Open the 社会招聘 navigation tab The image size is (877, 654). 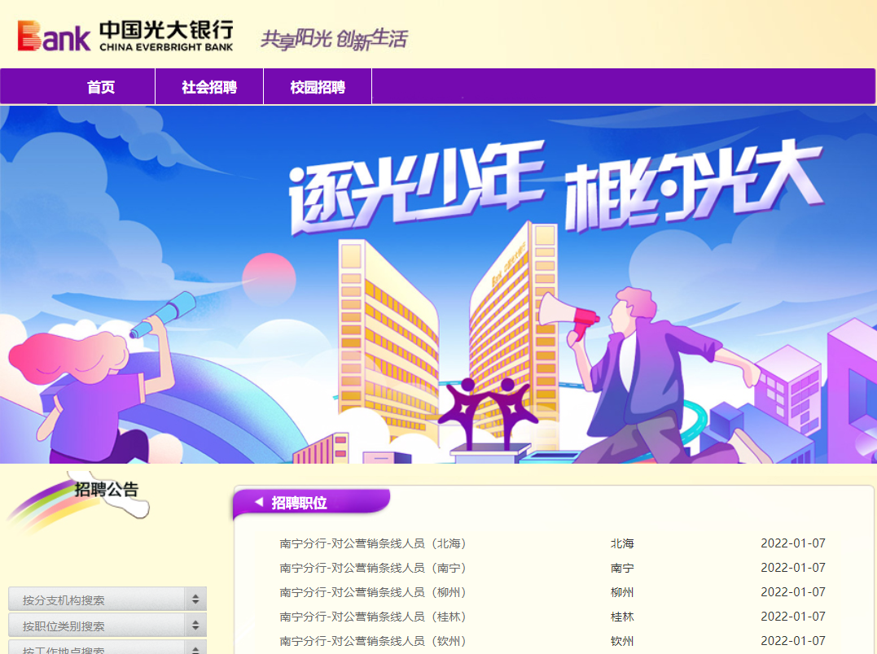click(x=209, y=87)
